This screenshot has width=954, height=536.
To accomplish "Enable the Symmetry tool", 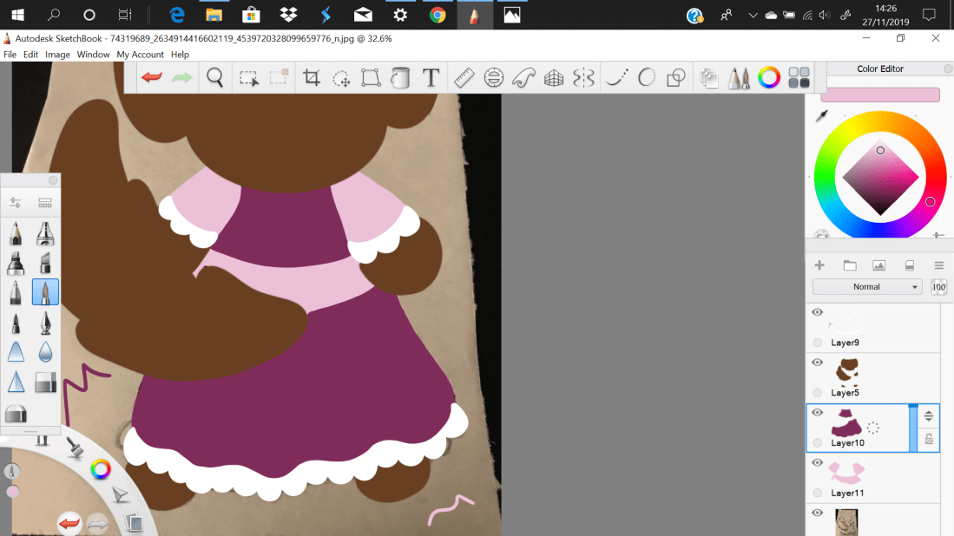I will (x=584, y=78).
